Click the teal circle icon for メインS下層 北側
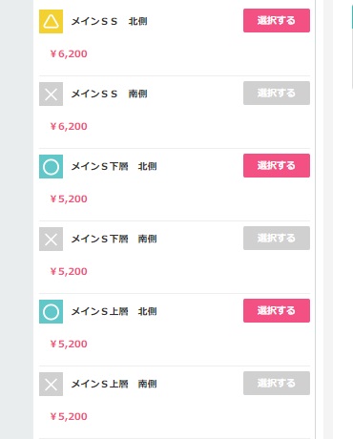 [x=51, y=166]
